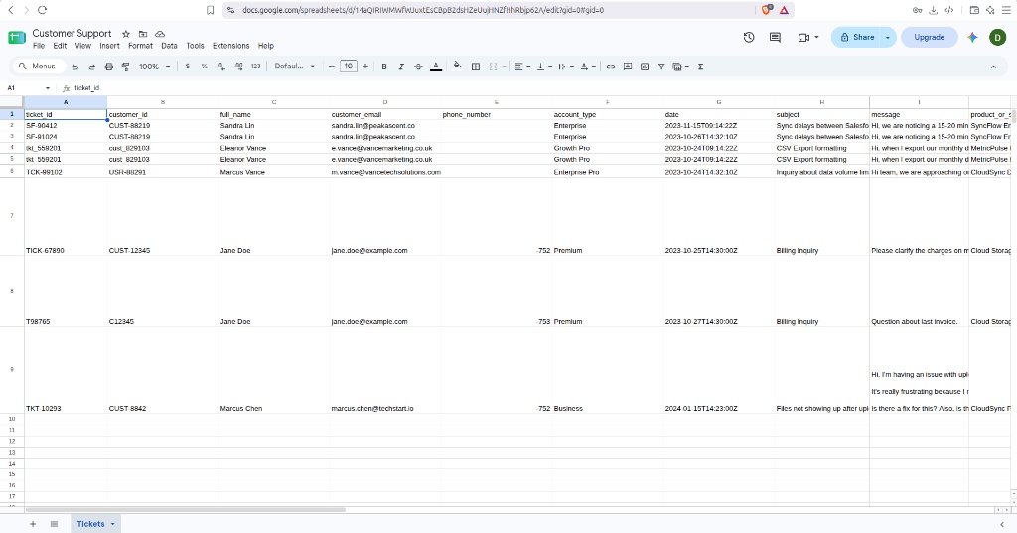The height and width of the screenshot is (533, 1017).
Task: Open the text wrapping dropdown
Action: tap(565, 67)
